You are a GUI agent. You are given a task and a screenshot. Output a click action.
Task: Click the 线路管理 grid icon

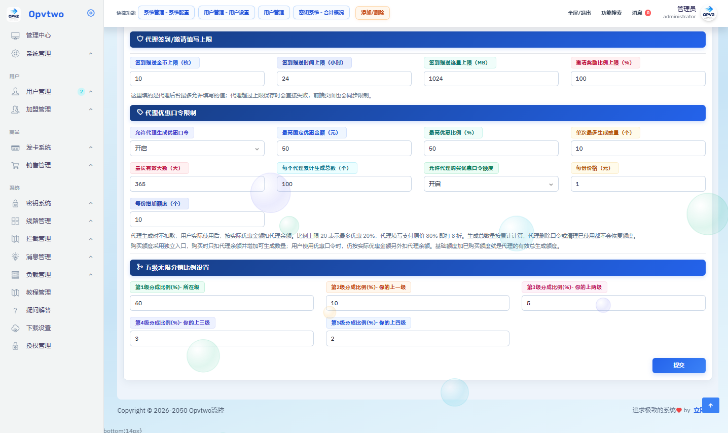tap(16, 221)
